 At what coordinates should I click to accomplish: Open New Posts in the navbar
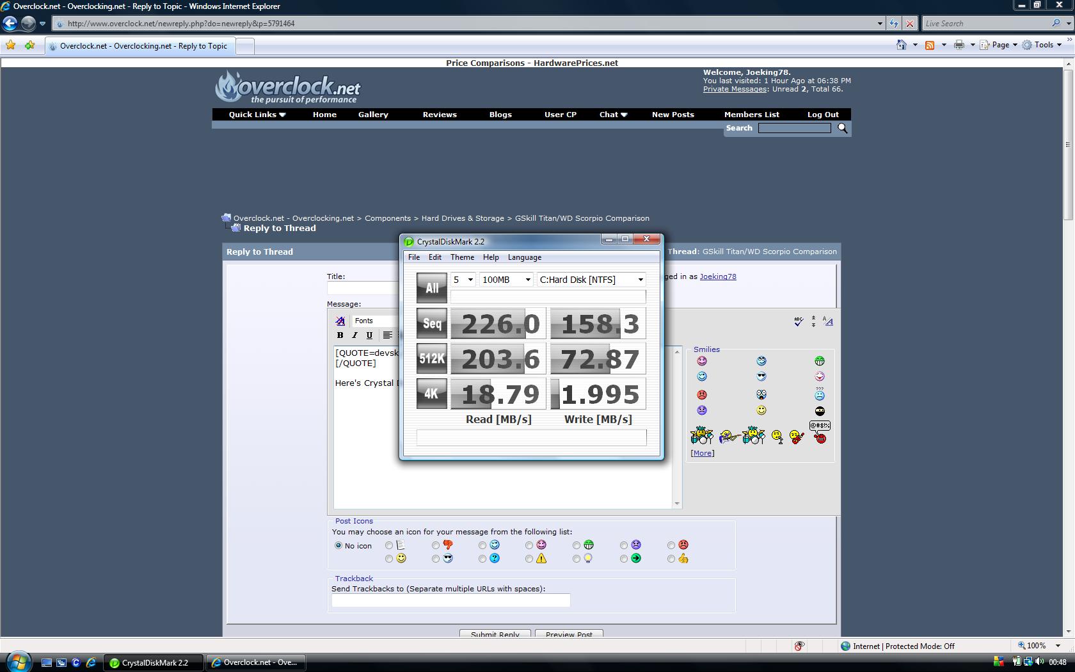pyautogui.click(x=673, y=115)
